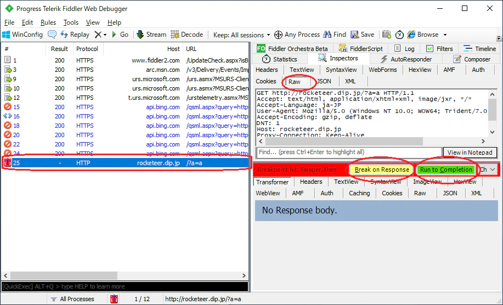Switch to the Filters tab checkbox
503x305 pixels.
429,49
